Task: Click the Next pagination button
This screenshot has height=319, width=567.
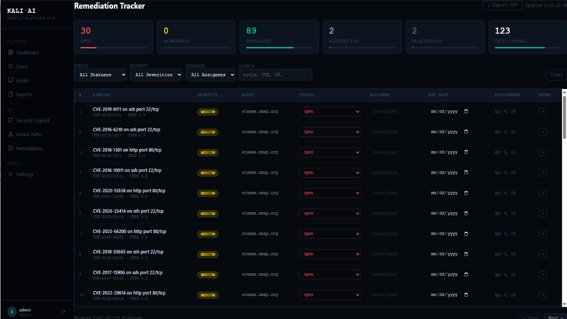Action: 555,317
